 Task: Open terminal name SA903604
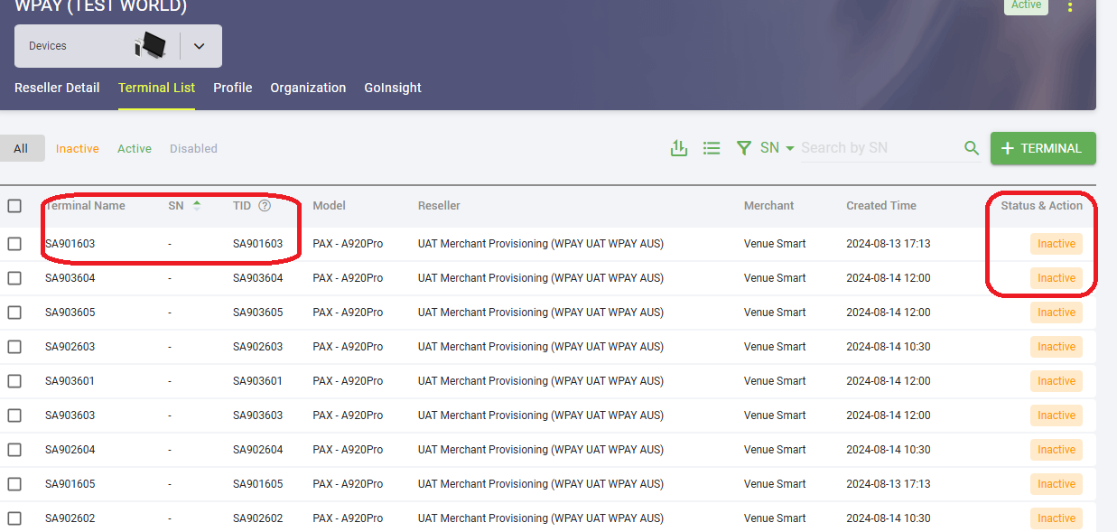[x=70, y=278]
